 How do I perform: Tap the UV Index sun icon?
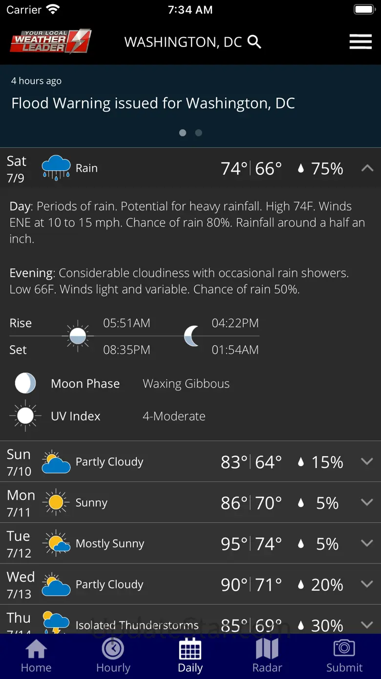[x=25, y=416]
